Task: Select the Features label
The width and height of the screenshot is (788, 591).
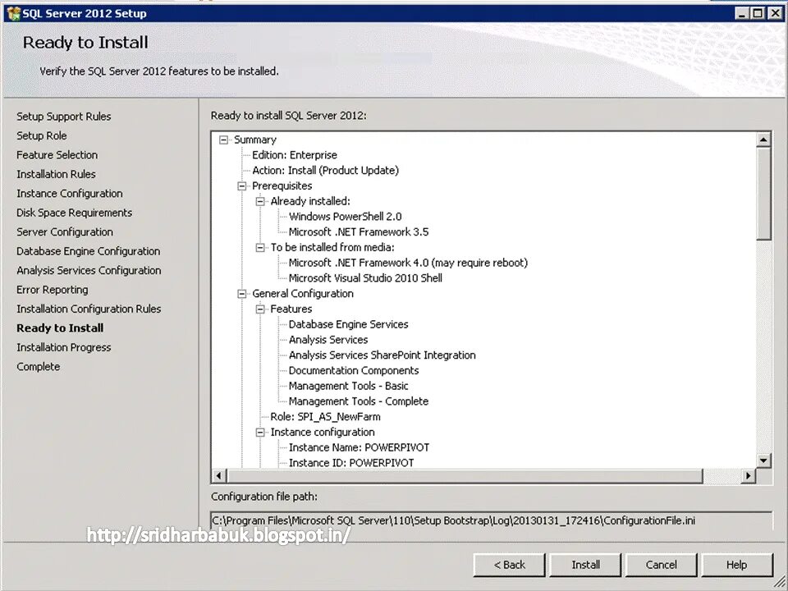Action: coord(291,309)
